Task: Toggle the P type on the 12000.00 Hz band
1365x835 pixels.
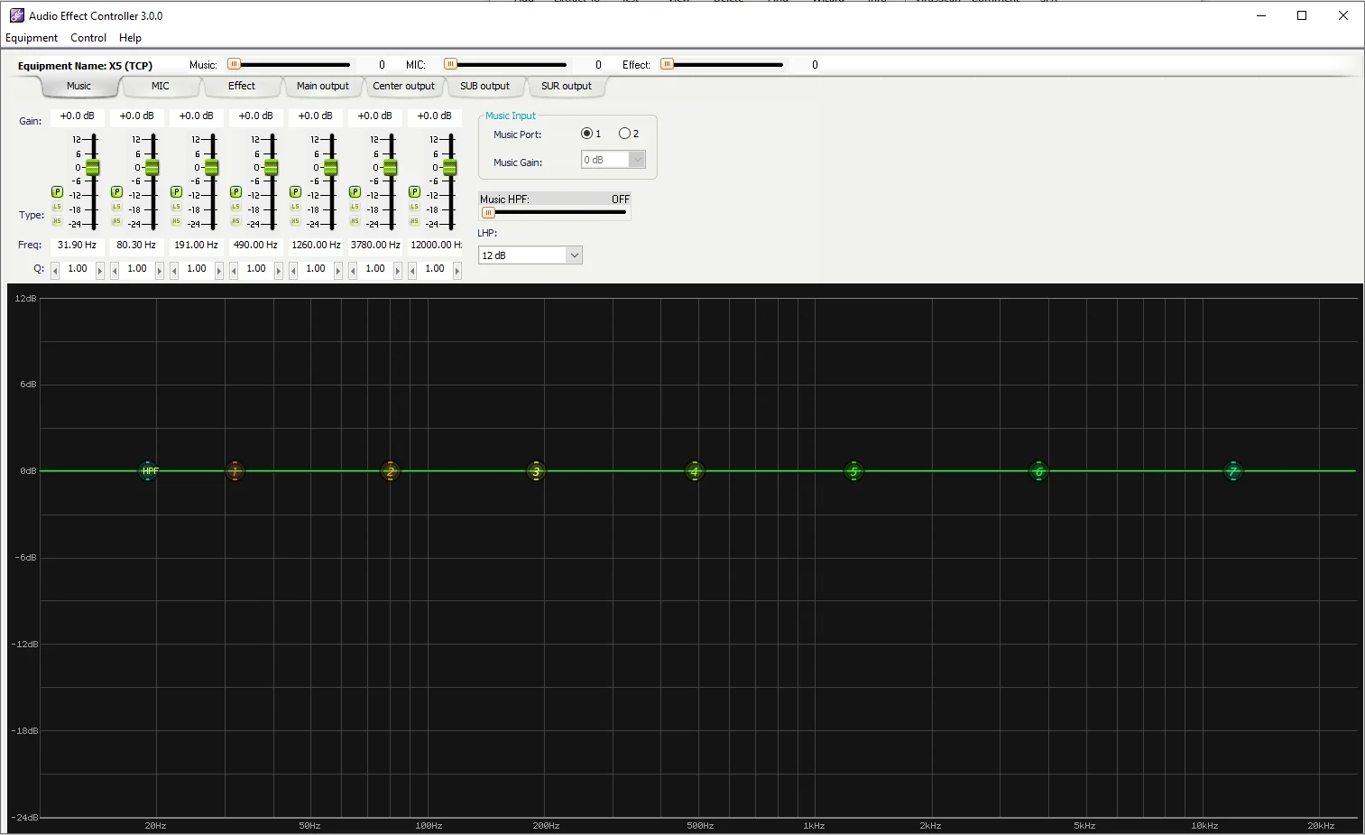Action: click(x=414, y=192)
